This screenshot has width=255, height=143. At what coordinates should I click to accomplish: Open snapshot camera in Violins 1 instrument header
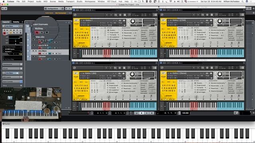coord(120,20)
